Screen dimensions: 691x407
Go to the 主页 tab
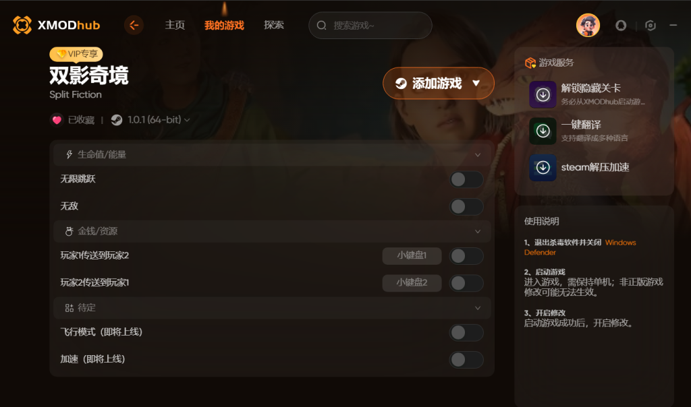coord(175,25)
